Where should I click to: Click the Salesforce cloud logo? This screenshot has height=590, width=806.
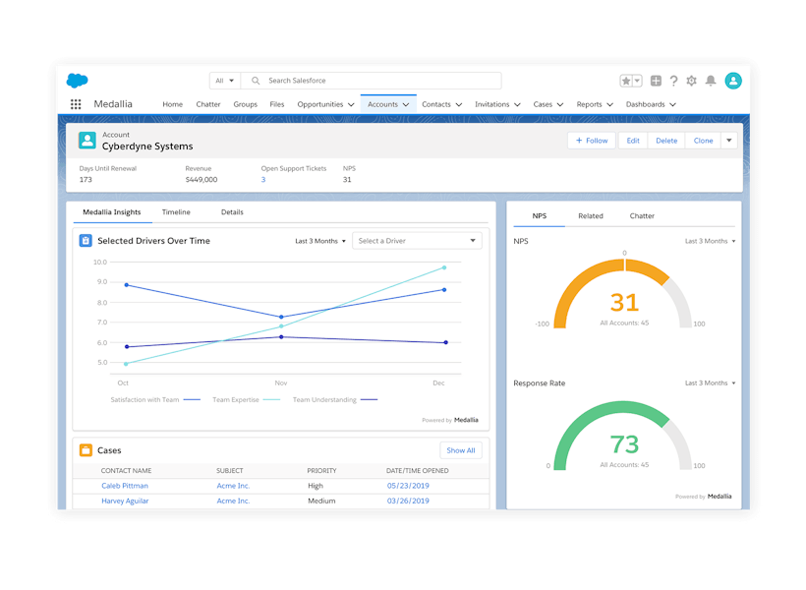pos(77,81)
